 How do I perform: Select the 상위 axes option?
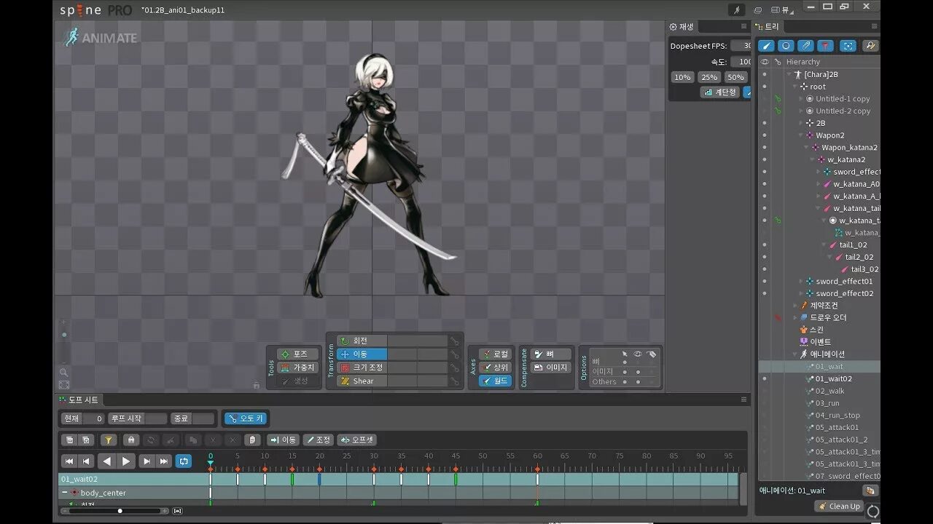point(495,368)
